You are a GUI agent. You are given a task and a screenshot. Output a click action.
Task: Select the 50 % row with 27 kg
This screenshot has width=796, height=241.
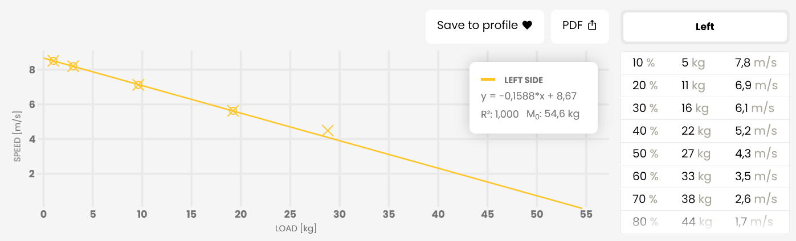coord(705,153)
